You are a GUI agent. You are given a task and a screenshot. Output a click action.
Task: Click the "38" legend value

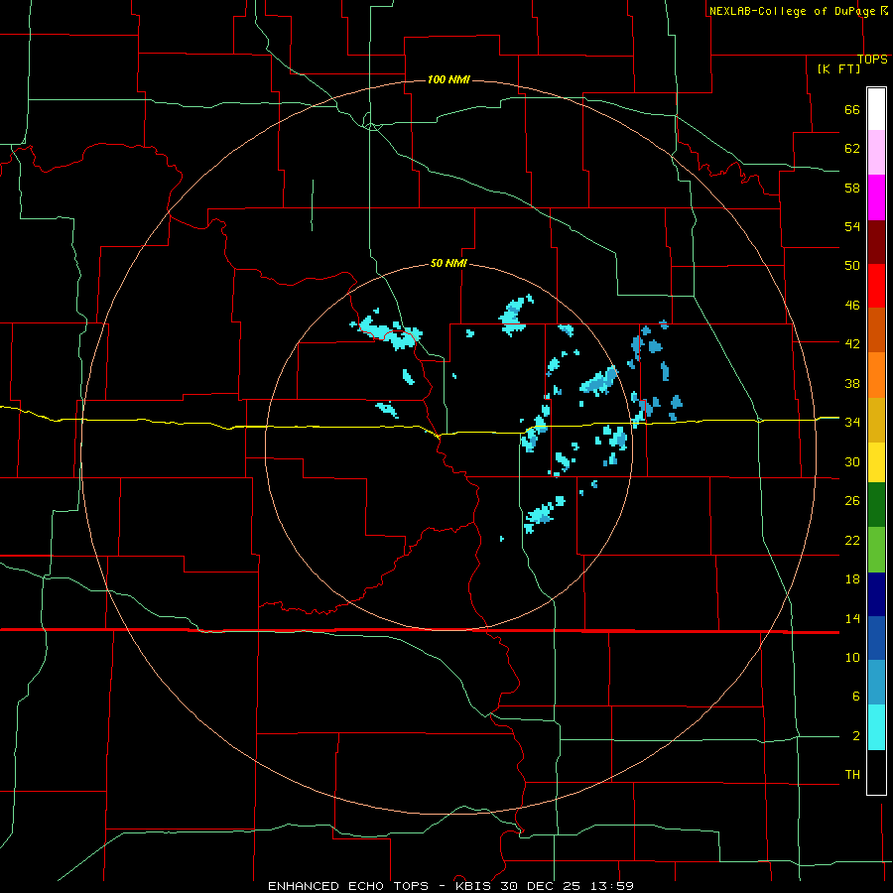coord(852,384)
